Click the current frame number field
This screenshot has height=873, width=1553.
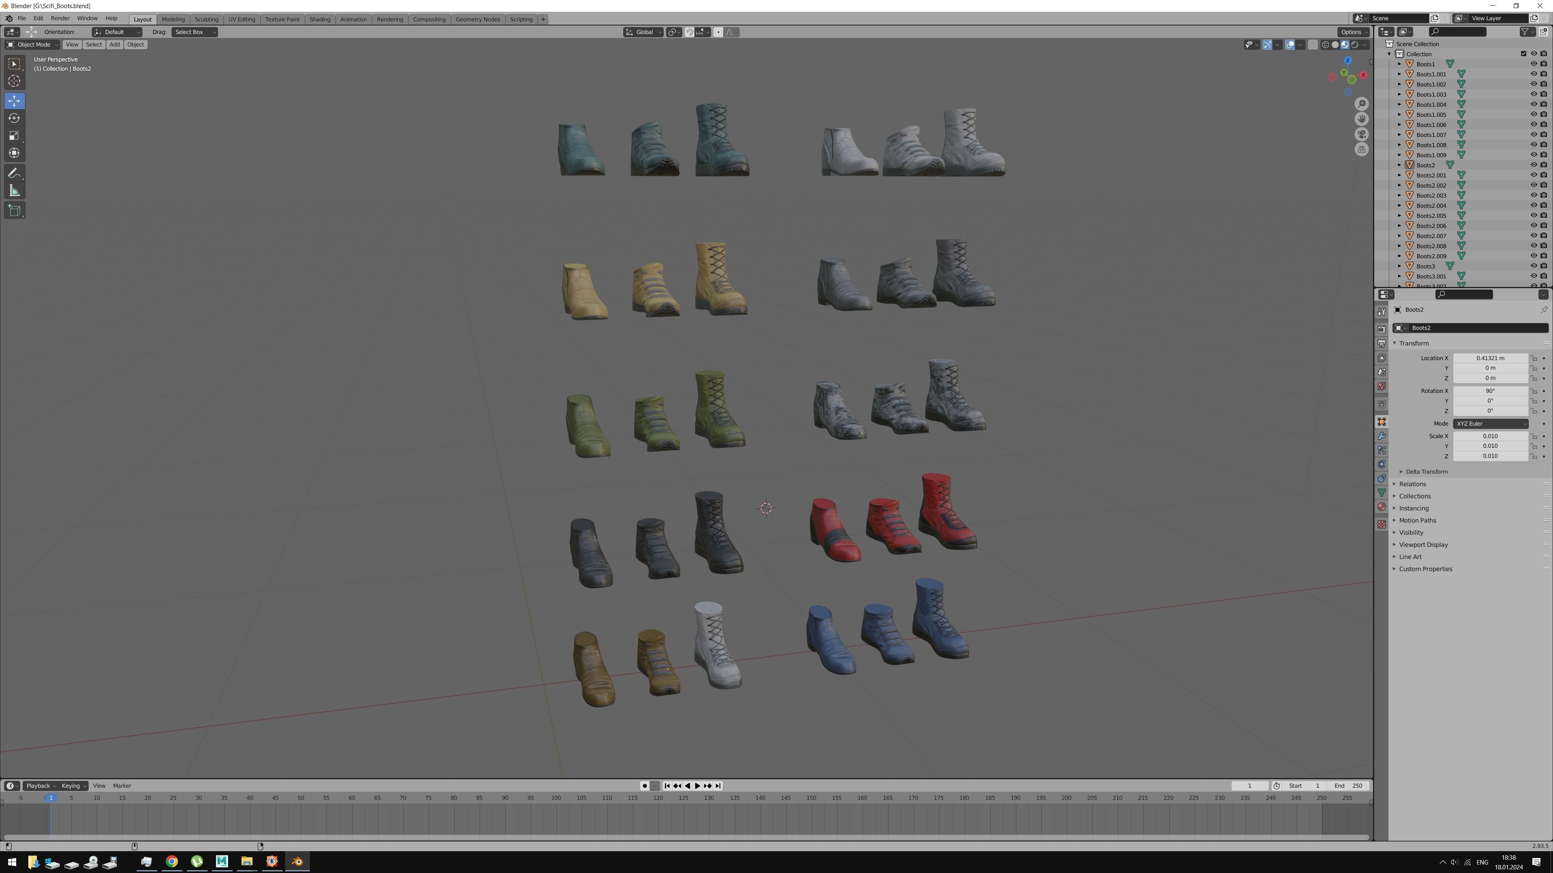tap(1249, 786)
